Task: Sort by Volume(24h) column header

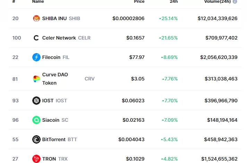Action: (217, 2)
